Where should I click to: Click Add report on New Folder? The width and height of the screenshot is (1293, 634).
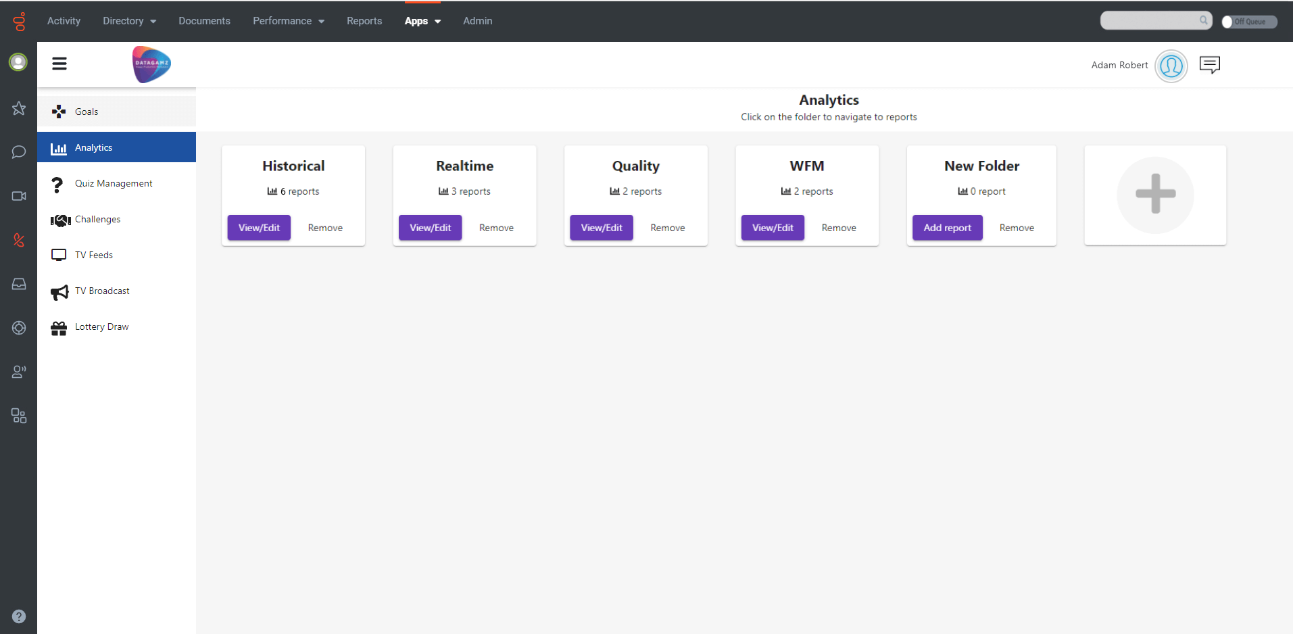pyautogui.click(x=947, y=228)
